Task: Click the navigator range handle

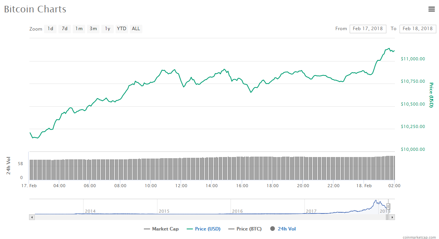Action: 388,207
